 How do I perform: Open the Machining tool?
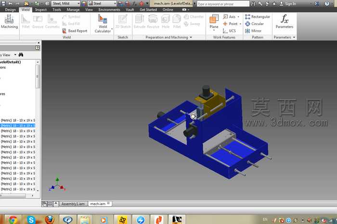click(9, 22)
